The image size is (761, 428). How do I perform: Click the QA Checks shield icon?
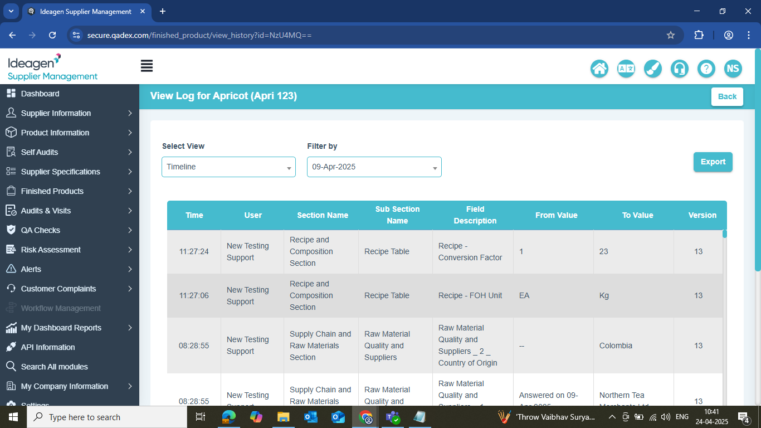(x=11, y=230)
